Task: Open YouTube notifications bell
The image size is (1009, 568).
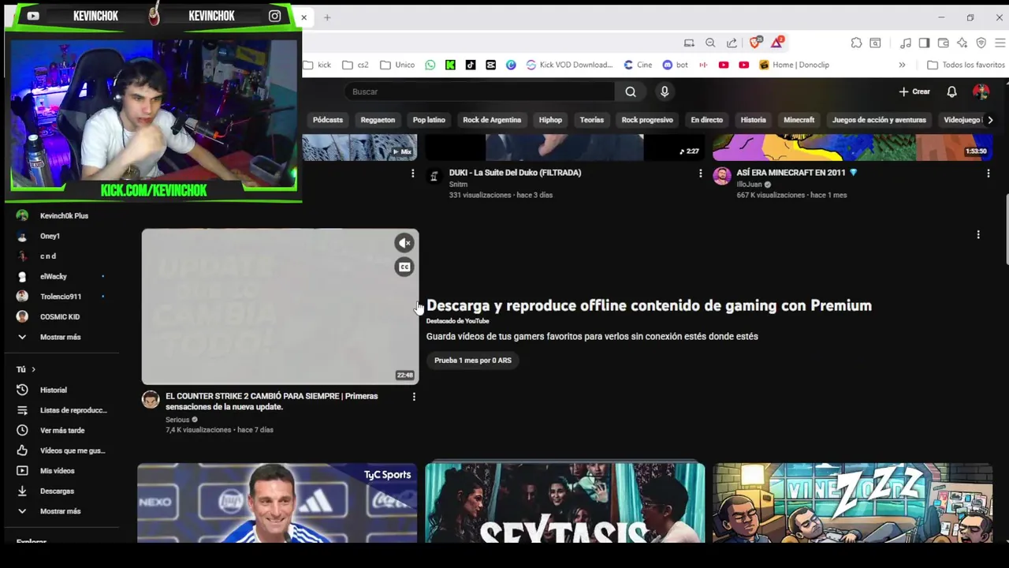Action: (x=951, y=92)
